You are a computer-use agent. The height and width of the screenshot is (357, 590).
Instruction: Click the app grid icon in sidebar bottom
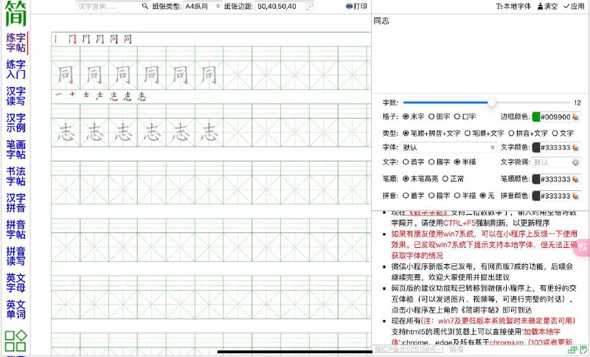[15, 341]
